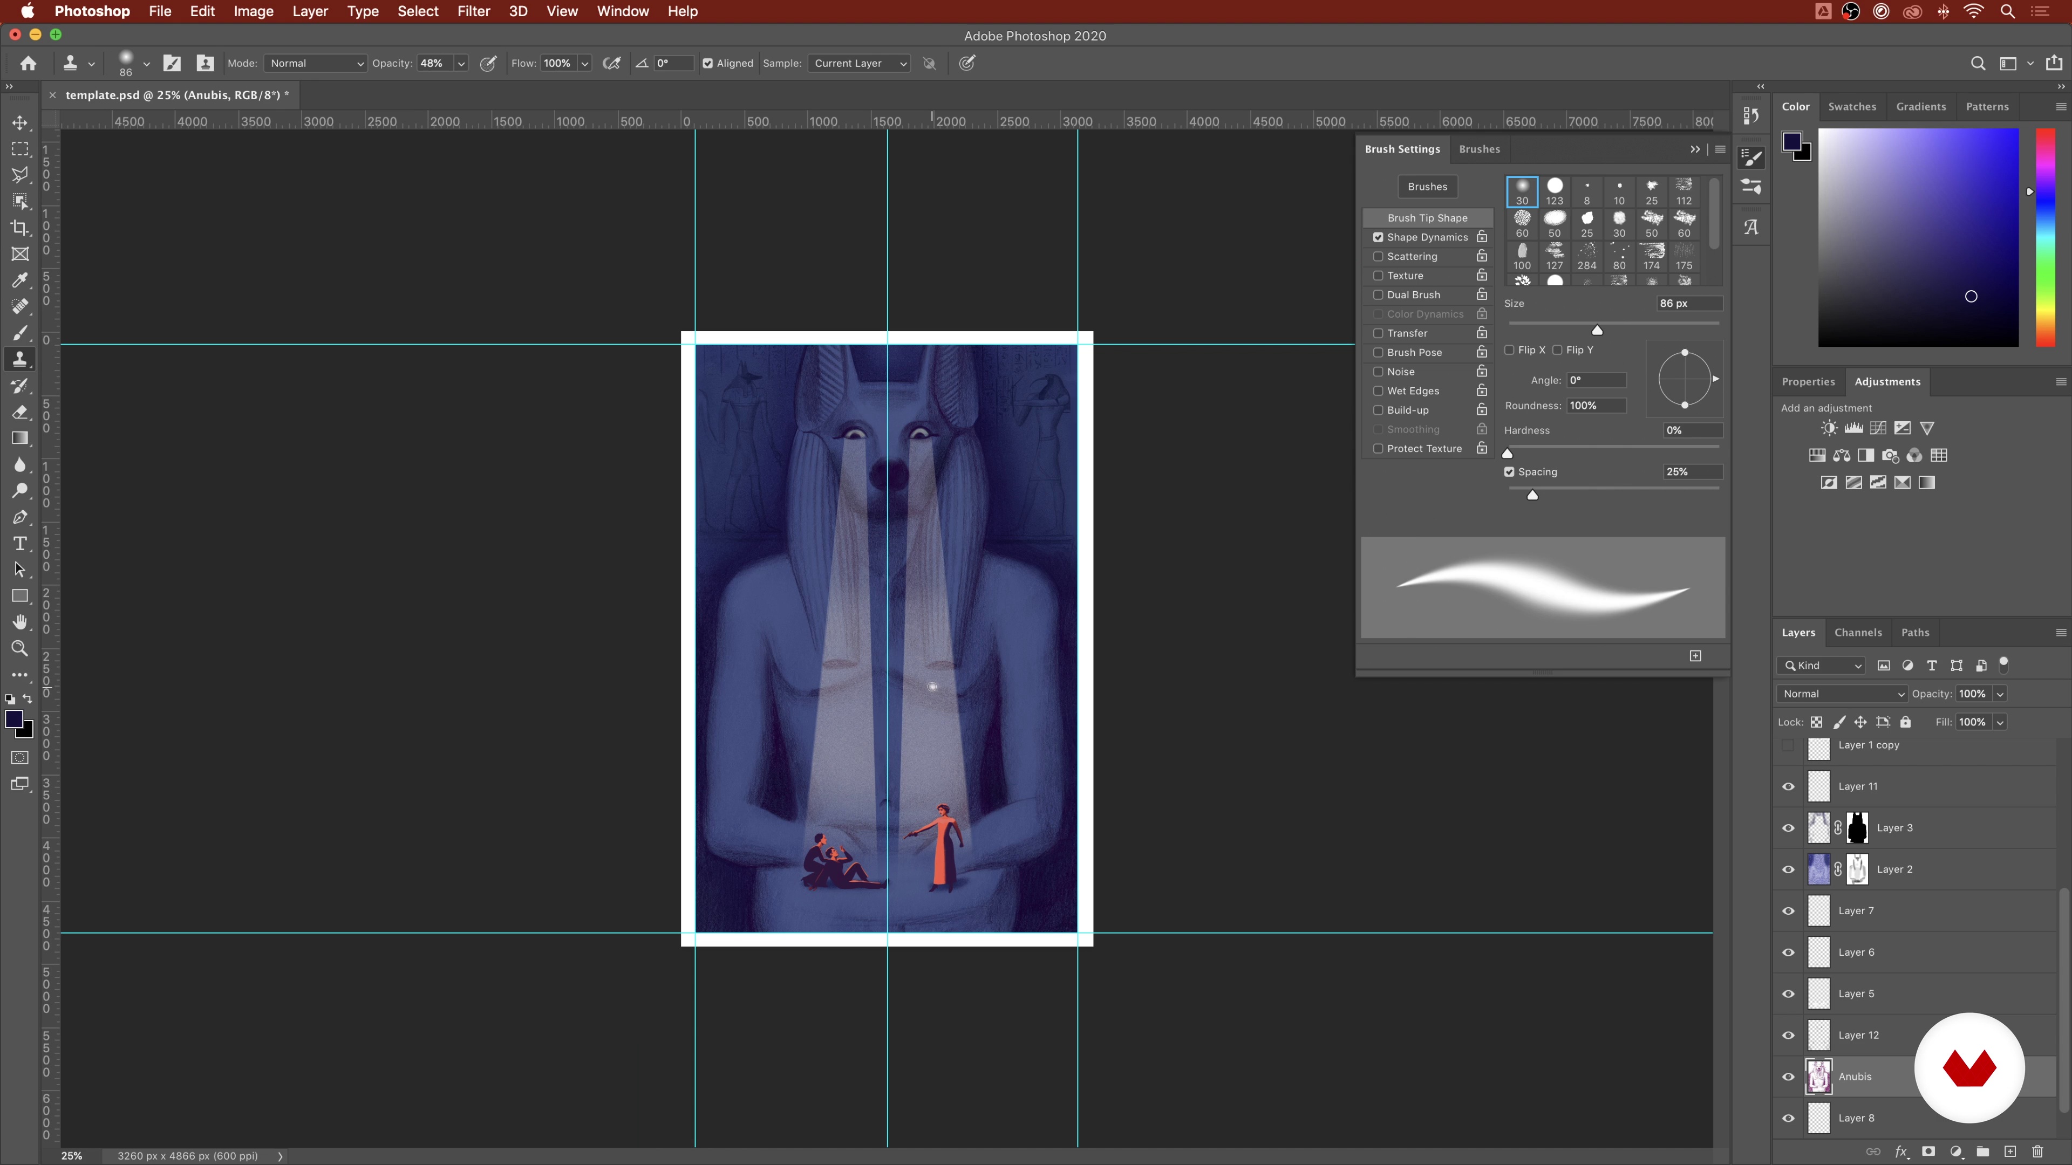This screenshot has height=1165, width=2072.
Task: Enable the Scattering checkbox
Action: 1378,257
